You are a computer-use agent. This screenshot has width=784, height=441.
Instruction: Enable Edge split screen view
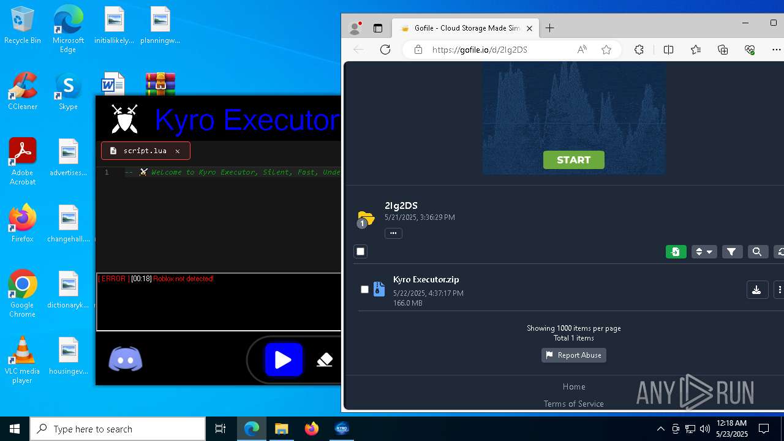(x=668, y=50)
